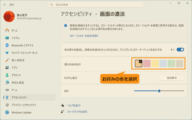Click the user profile flower avatar

click(9, 16)
